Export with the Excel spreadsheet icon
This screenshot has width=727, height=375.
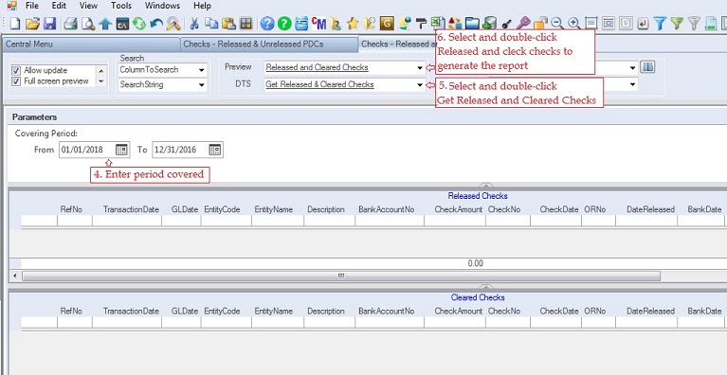point(438,23)
